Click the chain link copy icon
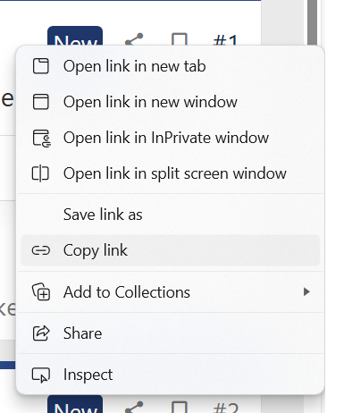Viewport: 352px width, 413px height. (41, 250)
